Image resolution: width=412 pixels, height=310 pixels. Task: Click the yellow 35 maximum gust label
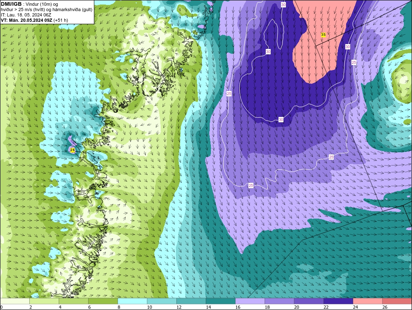tap(323, 35)
